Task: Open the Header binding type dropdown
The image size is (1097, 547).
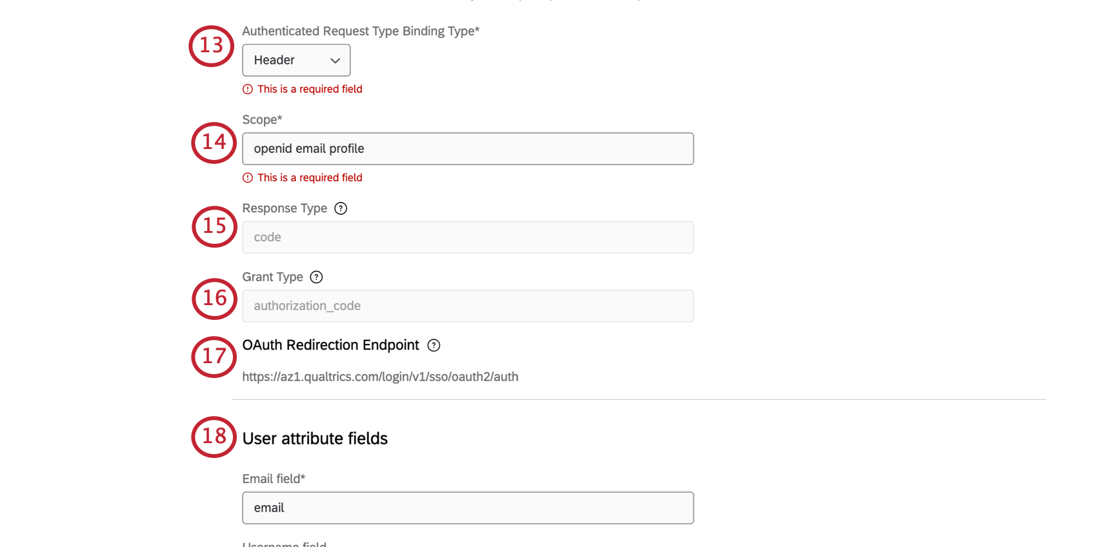Action: (296, 60)
